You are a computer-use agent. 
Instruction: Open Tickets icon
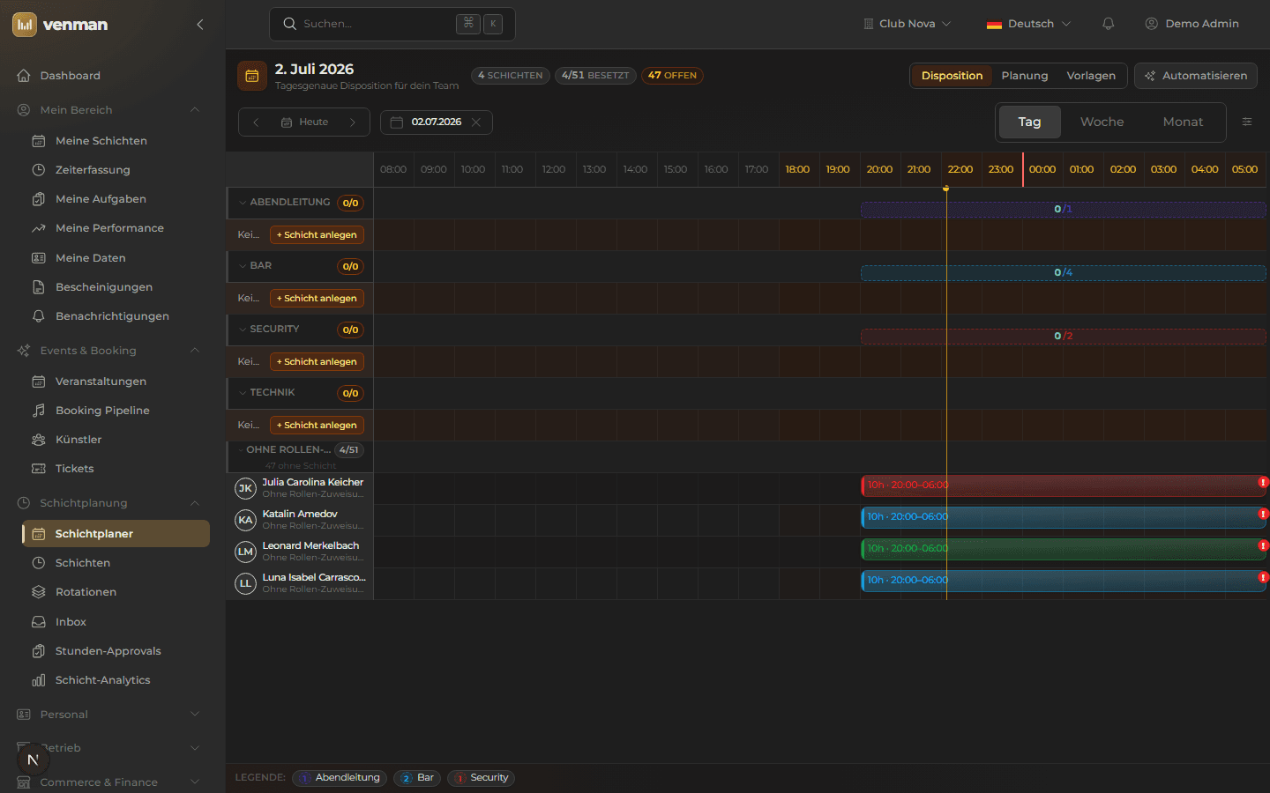(39, 469)
